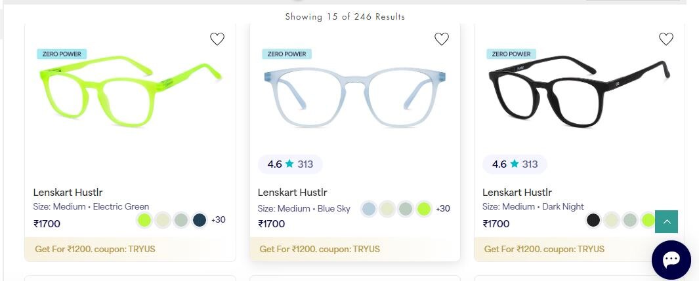Open the chat support bubble

click(x=671, y=260)
